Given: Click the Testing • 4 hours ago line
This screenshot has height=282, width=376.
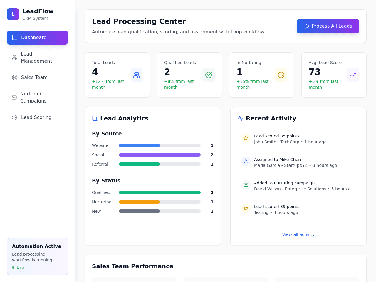Looking at the screenshot, I should coord(276,212).
